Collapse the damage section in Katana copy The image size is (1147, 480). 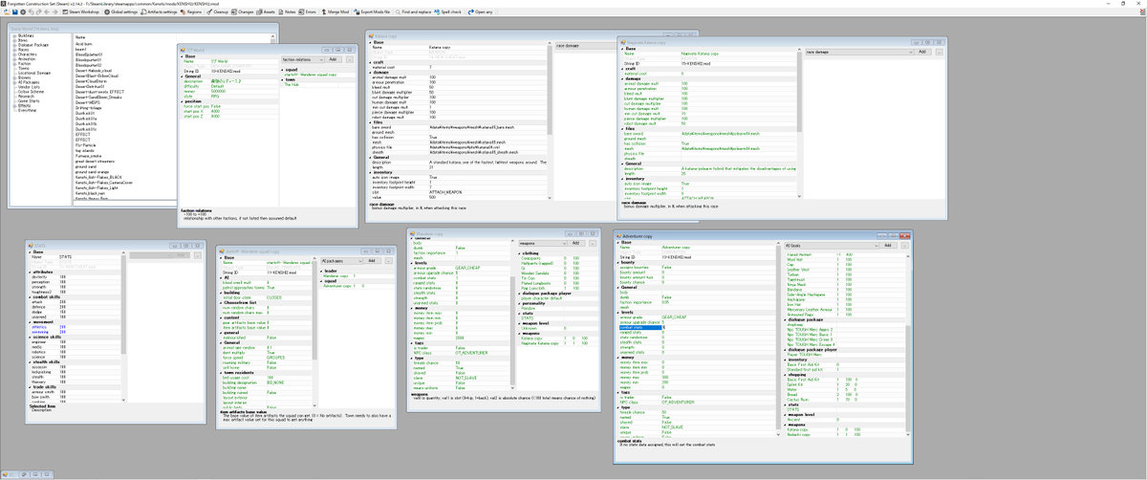pyautogui.click(x=371, y=73)
